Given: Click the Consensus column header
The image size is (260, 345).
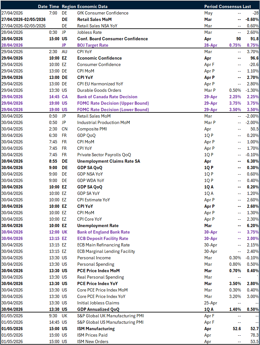Looking at the screenshot, I should 229,6.
